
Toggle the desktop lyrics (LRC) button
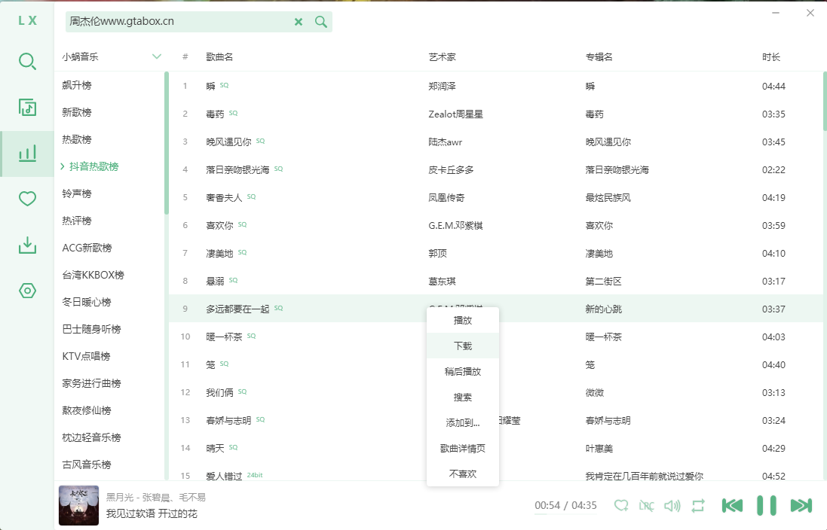[646, 506]
